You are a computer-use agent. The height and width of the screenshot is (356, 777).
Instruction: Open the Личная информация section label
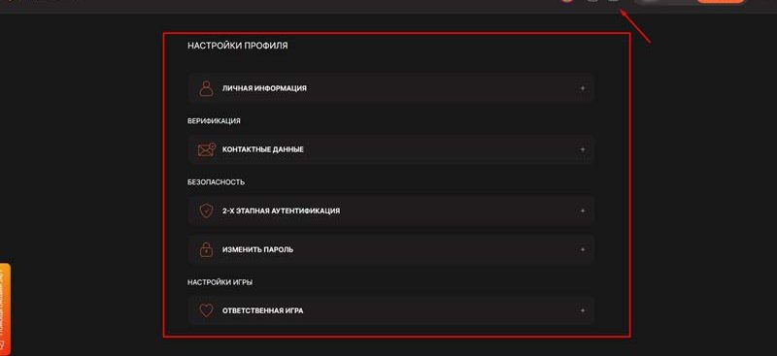coord(264,88)
